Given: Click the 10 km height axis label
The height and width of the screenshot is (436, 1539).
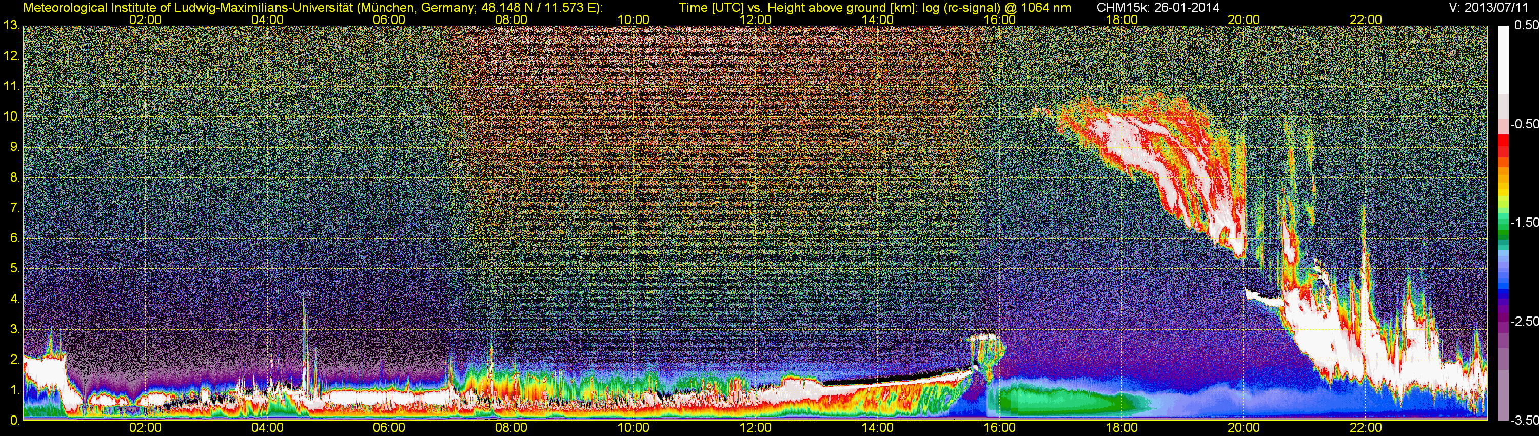Looking at the screenshot, I should (11, 117).
